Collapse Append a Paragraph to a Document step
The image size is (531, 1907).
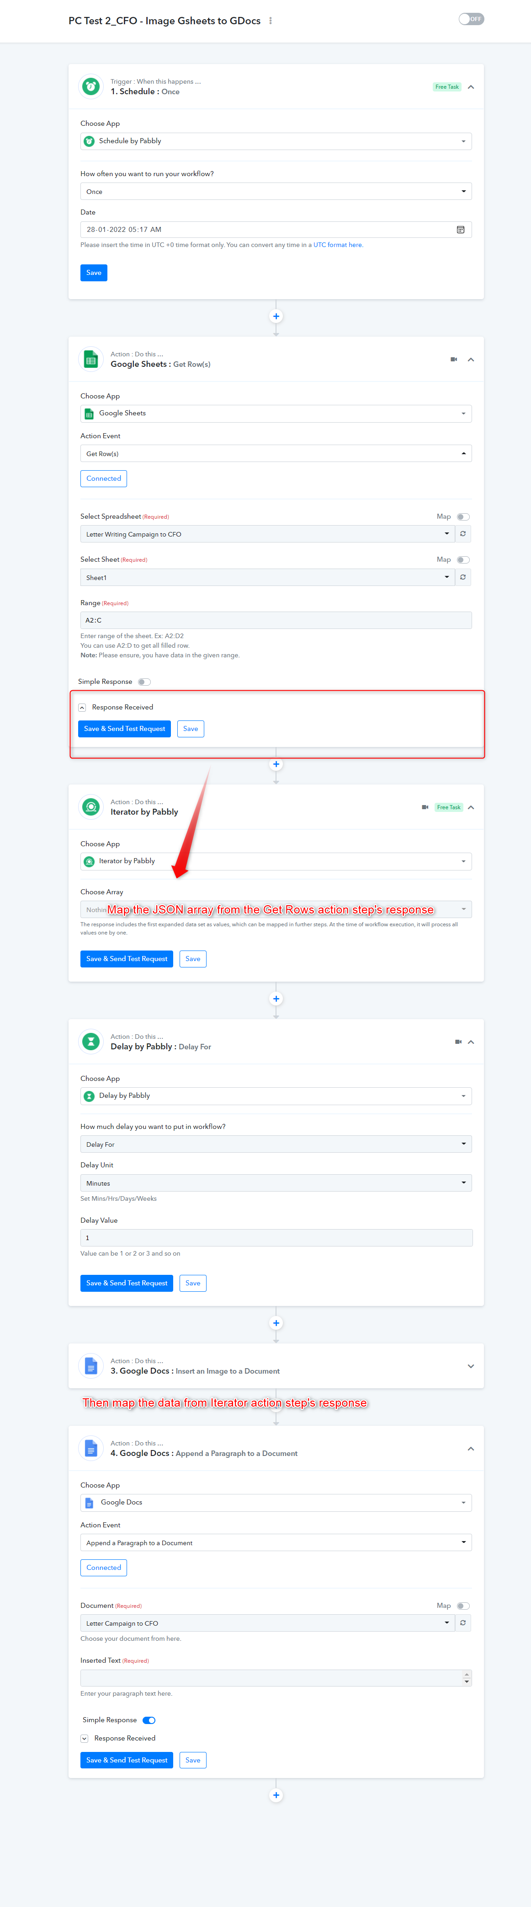[471, 1449]
